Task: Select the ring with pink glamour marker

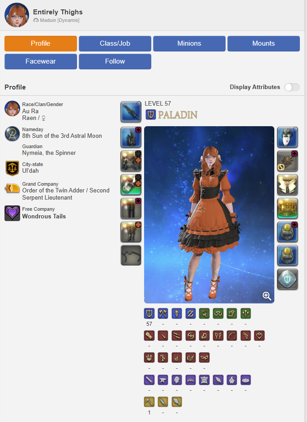Action: pos(288,232)
